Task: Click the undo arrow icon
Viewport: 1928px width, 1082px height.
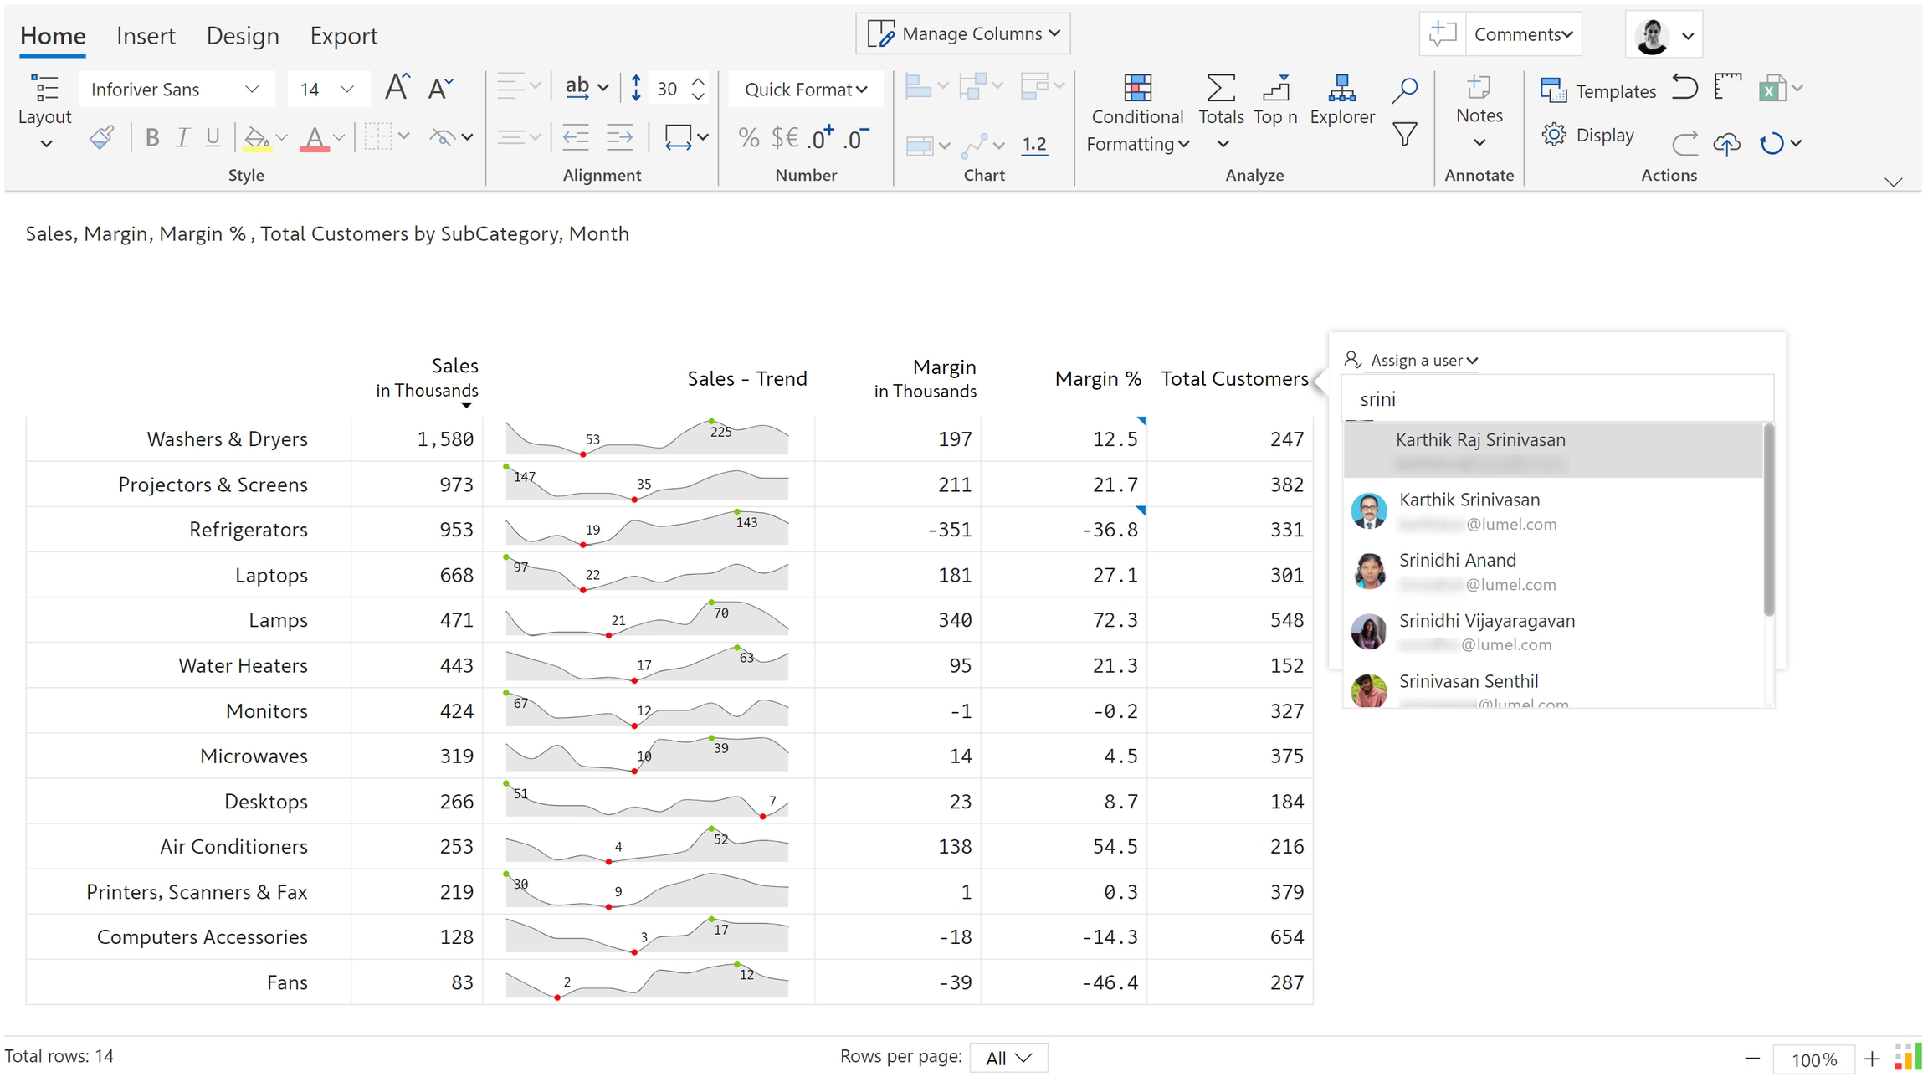Action: (1684, 87)
